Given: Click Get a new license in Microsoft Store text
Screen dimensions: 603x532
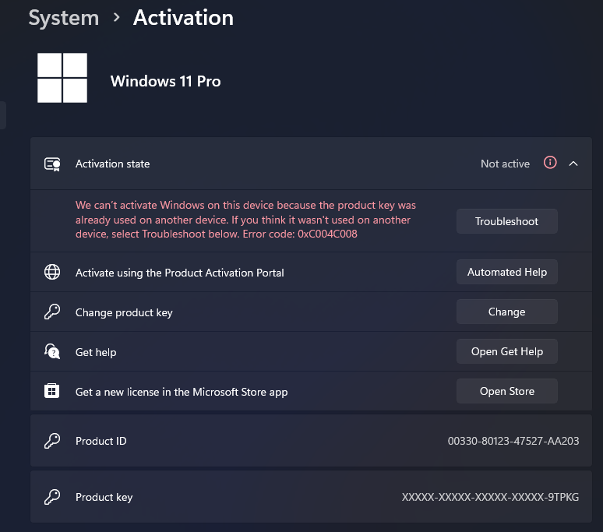Looking at the screenshot, I should (x=182, y=392).
